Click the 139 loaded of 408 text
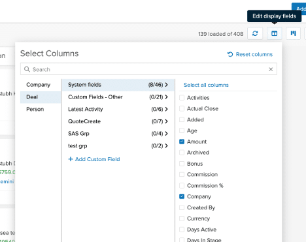This screenshot has height=242, width=306. pos(220,34)
